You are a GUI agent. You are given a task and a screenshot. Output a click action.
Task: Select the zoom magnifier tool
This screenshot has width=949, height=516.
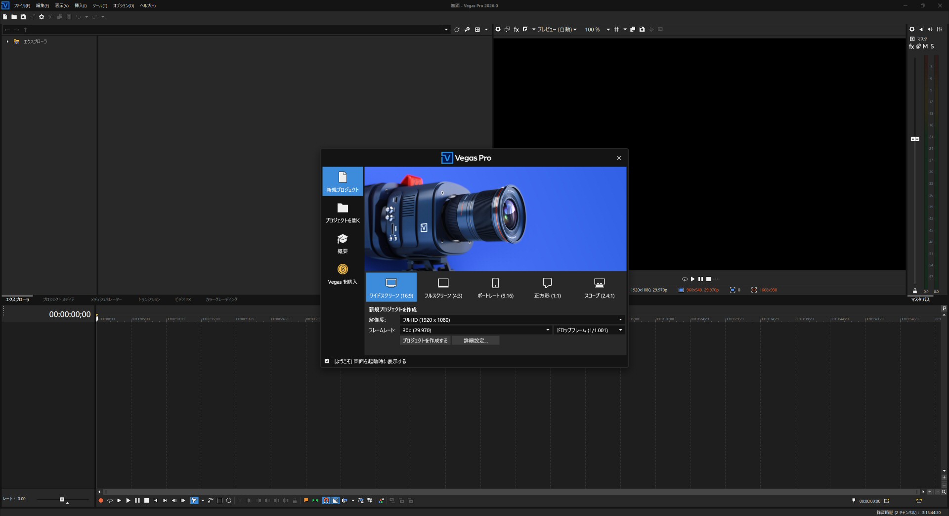(x=229, y=501)
